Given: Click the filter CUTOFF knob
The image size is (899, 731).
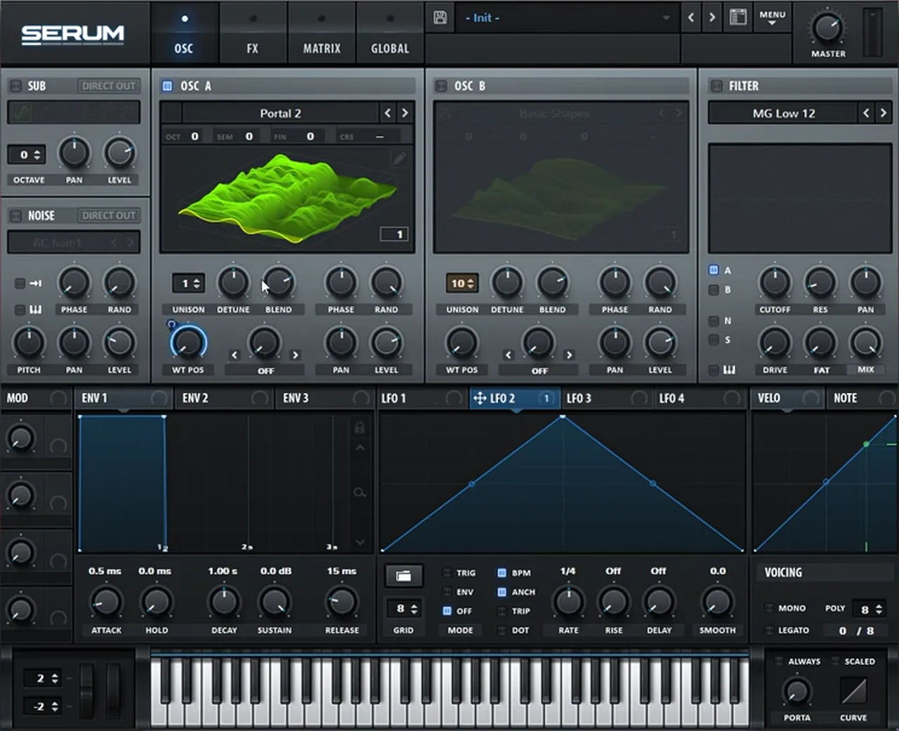Looking at the screenshot, I should click(775, 283).
